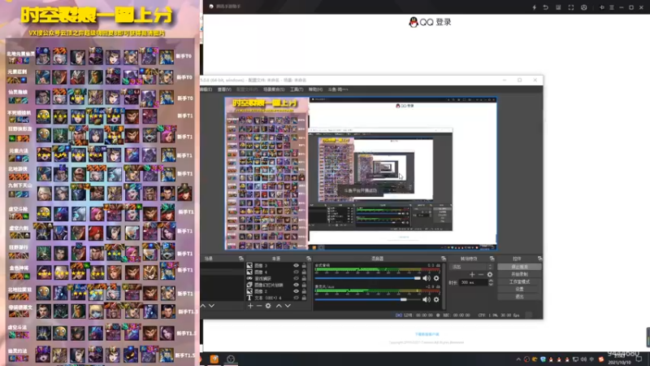Pop out the Controls dock panel

[539, 259]
